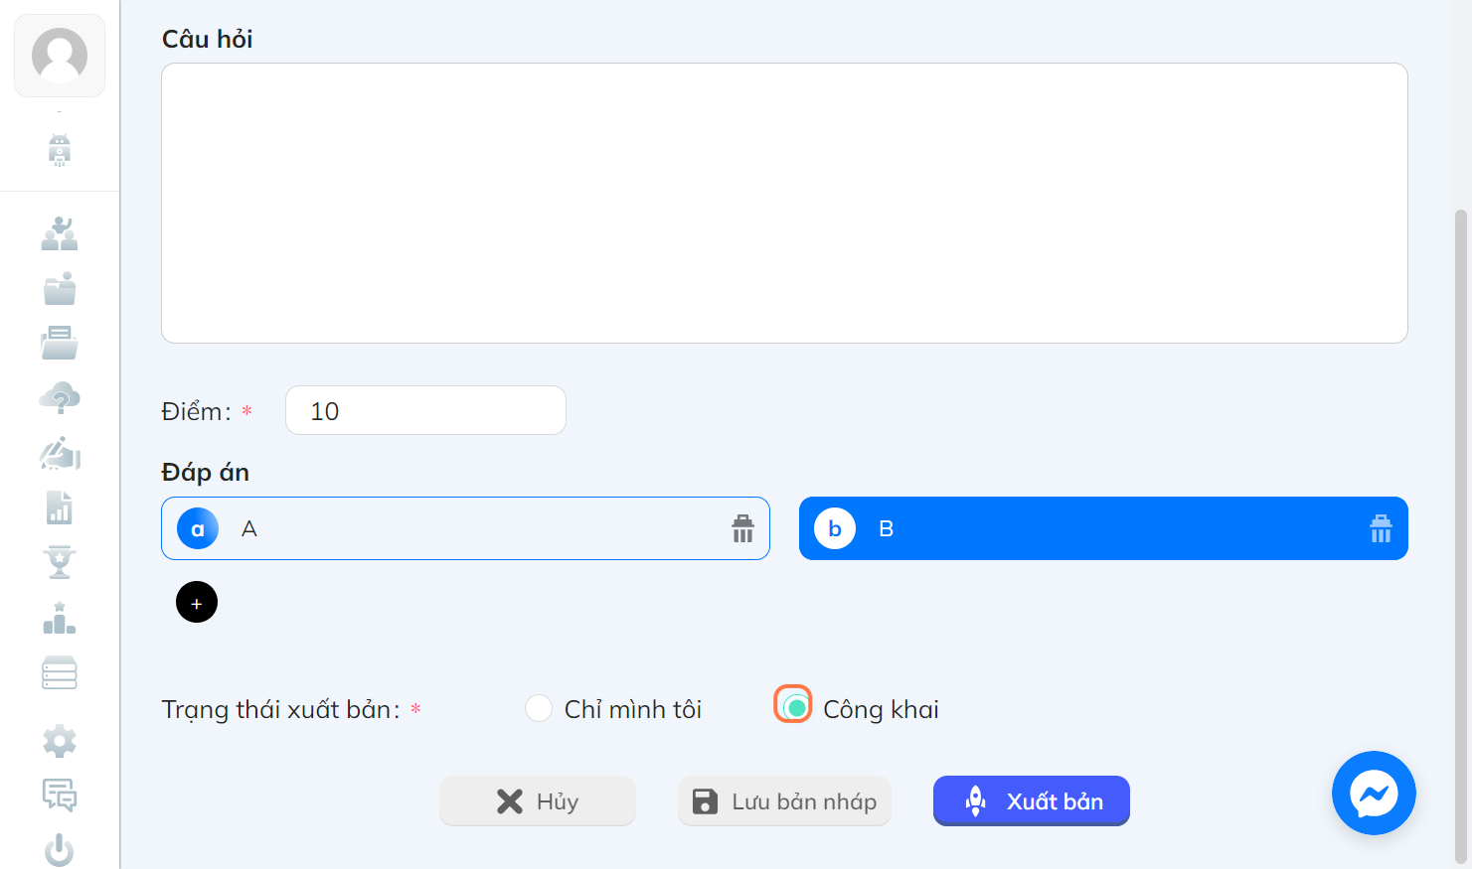Open the report chart sidebar icon
Viewport: 1472px width, 869px height.
pos(60,507)
